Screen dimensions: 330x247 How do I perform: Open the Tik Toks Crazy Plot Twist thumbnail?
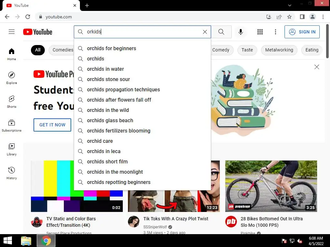174,201
